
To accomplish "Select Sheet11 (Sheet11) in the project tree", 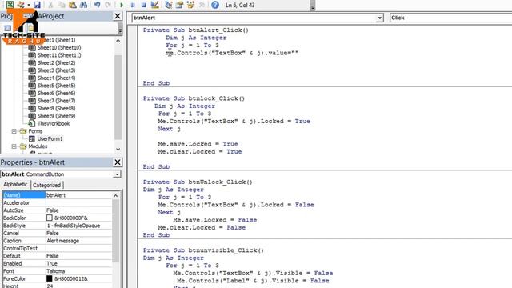I will (x=59, y=55).
